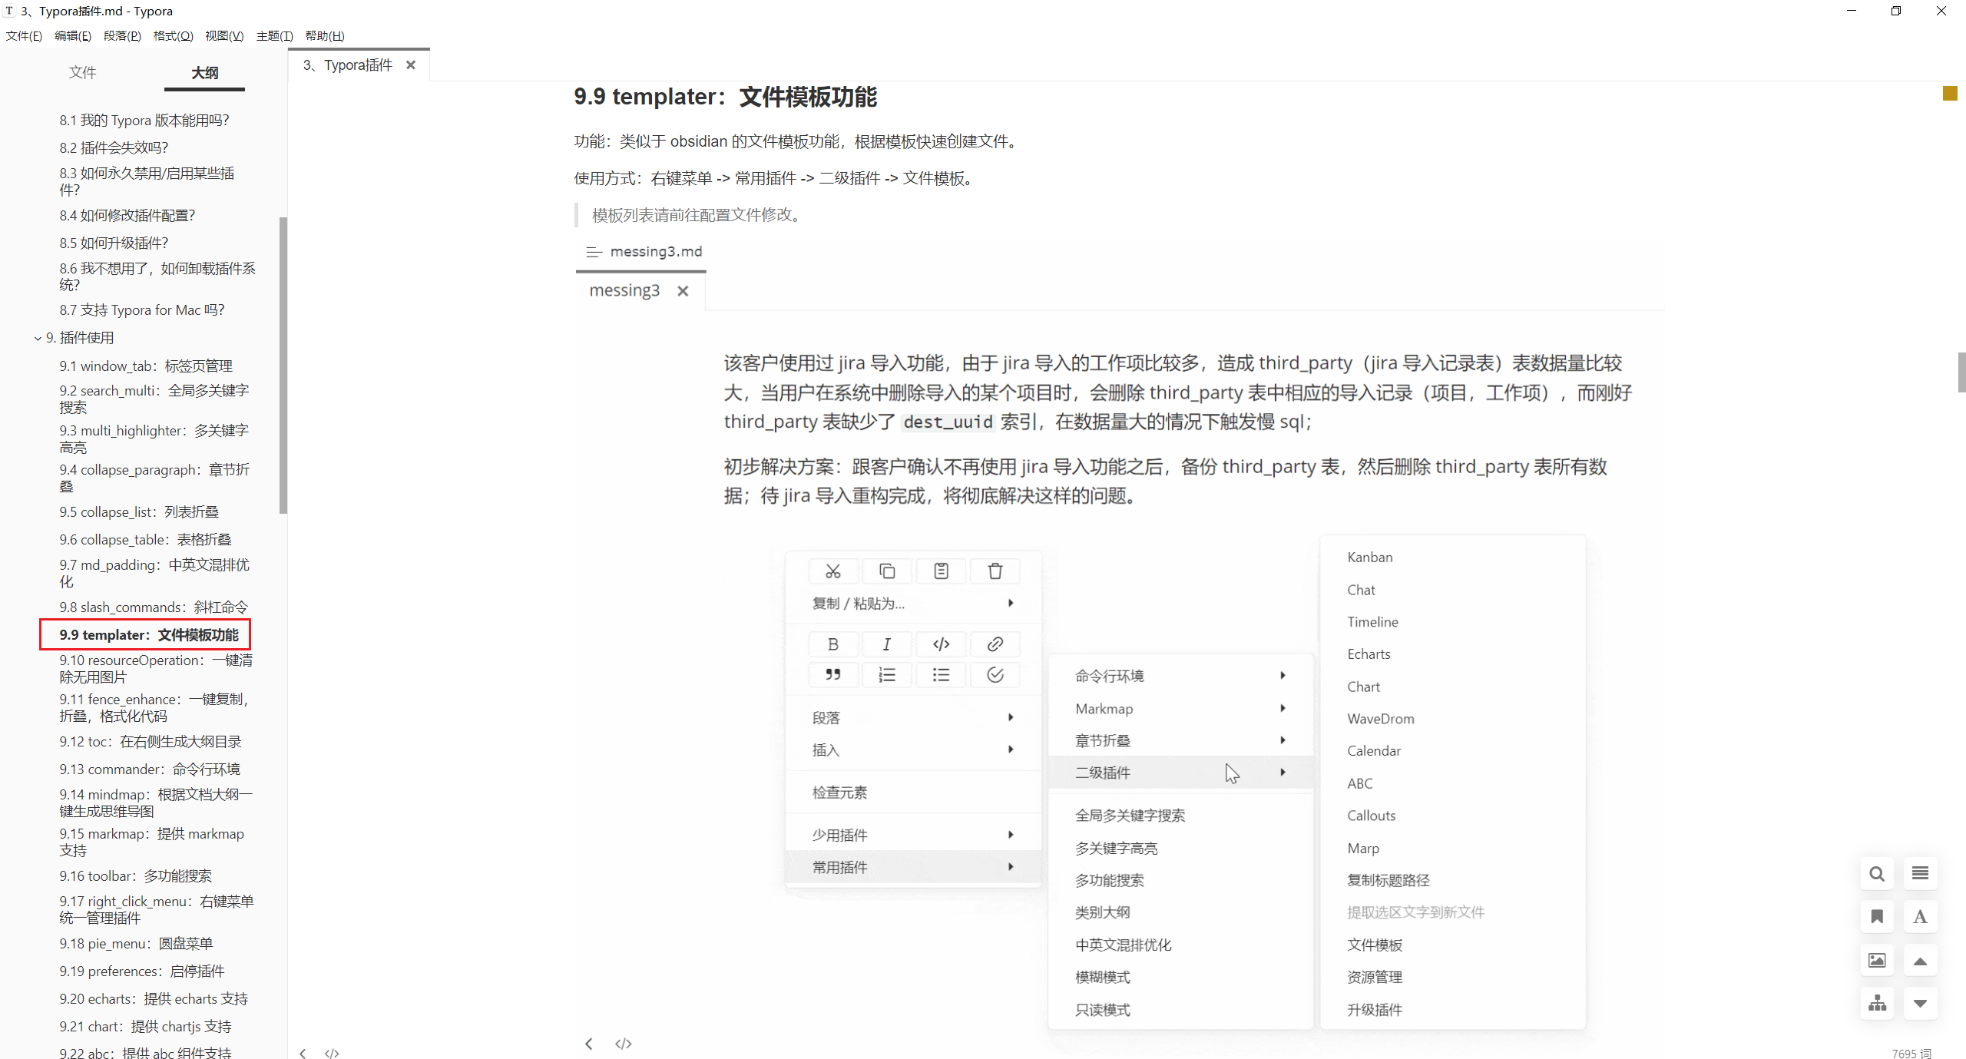Click the orange square at top right
Image resolution: width=1966 pixels, height=1059 pixels.
click(x=1950, y=94)
